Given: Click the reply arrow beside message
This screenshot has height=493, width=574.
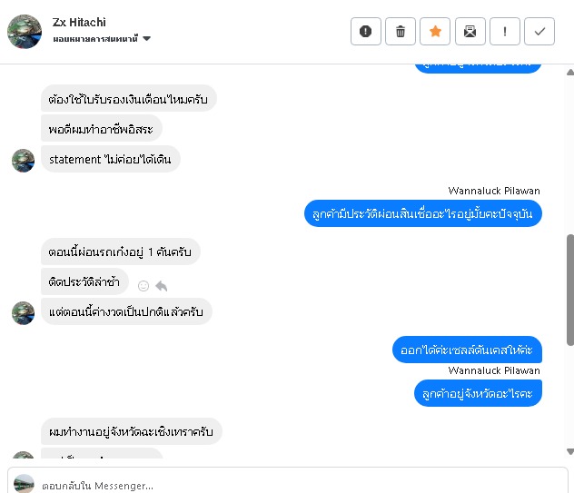Looking at the screenshot, I should (x=162, y=286).
